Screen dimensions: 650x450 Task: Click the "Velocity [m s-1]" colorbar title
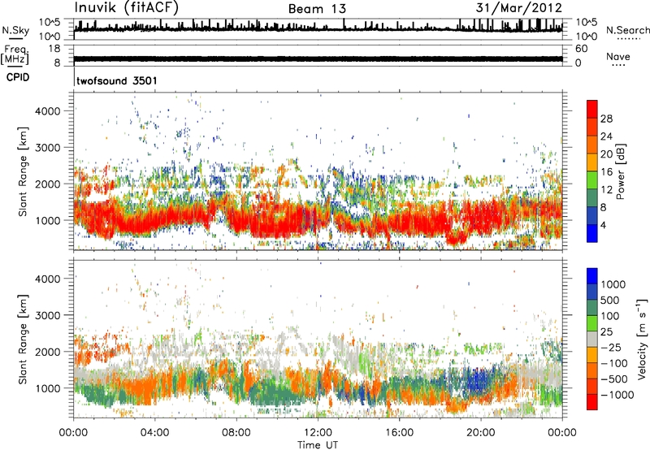[x=643, y=339]
